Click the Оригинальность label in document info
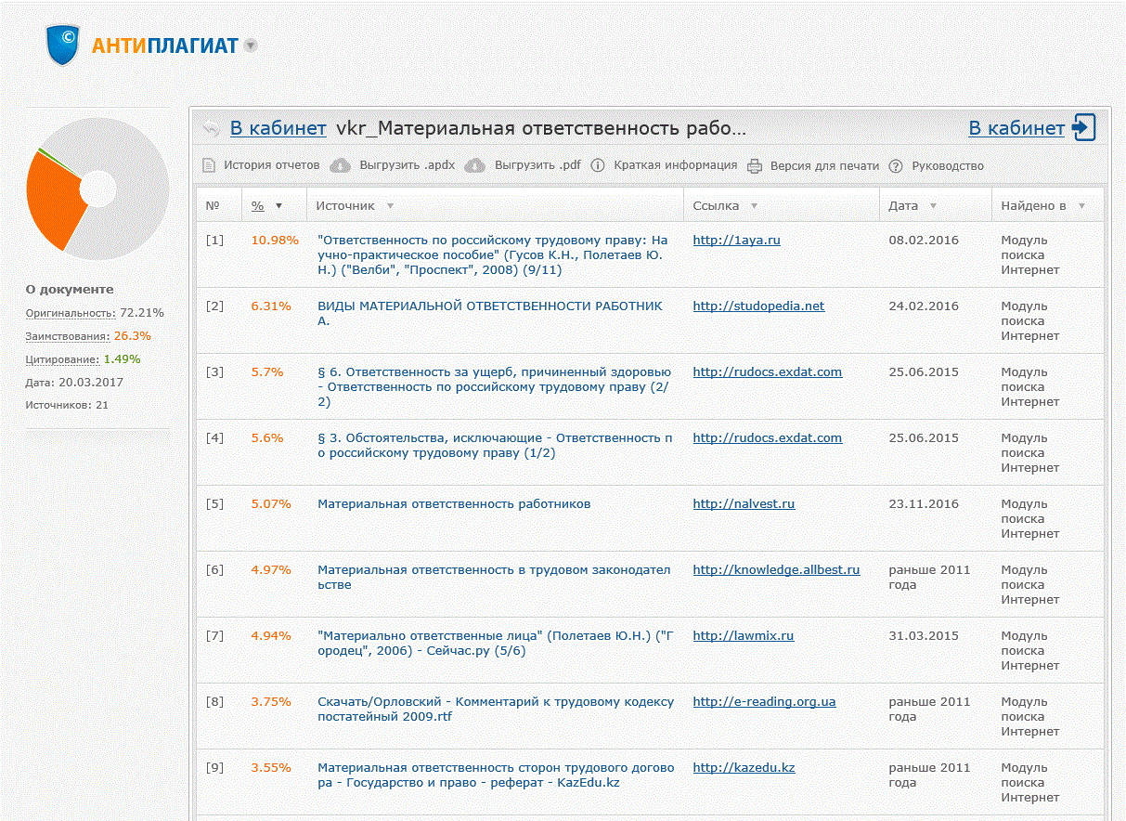 (71, 313)
